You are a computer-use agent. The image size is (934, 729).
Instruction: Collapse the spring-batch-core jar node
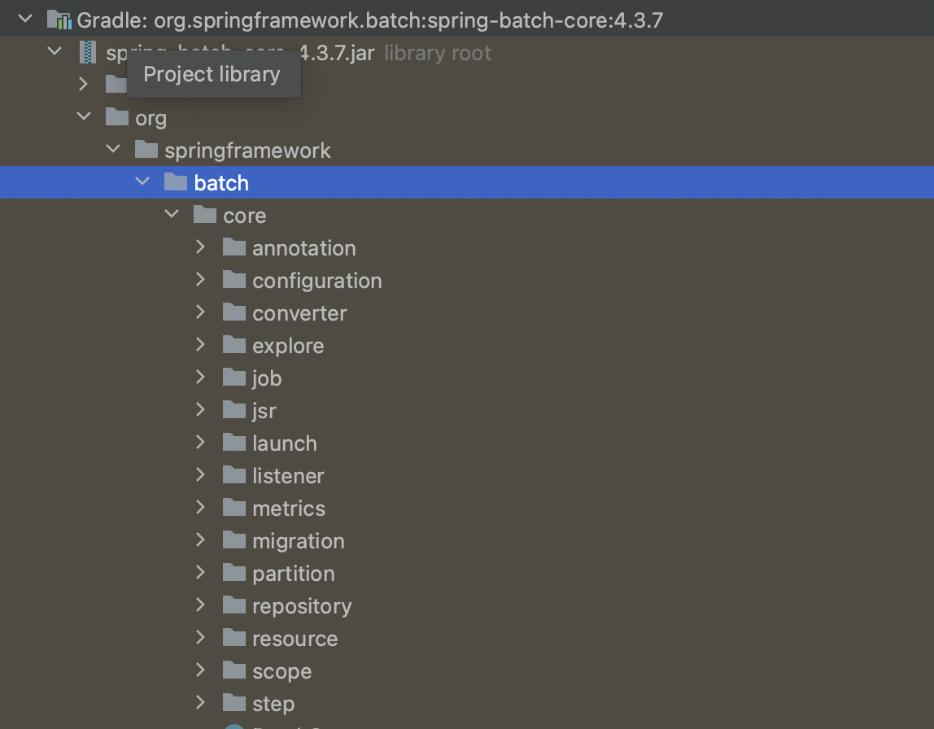coord(55,51)
